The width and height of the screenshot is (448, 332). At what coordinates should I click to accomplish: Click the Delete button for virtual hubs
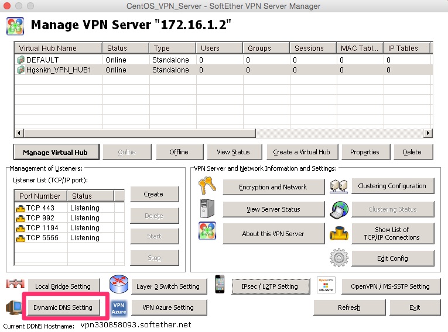coord(413,152)
